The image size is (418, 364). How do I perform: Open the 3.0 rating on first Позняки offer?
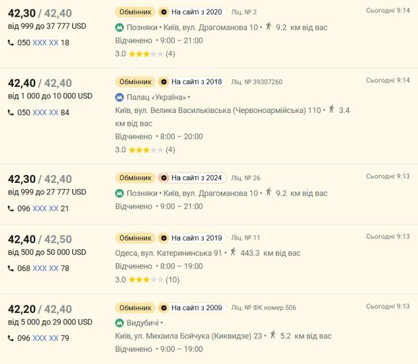tap(145, 54)
